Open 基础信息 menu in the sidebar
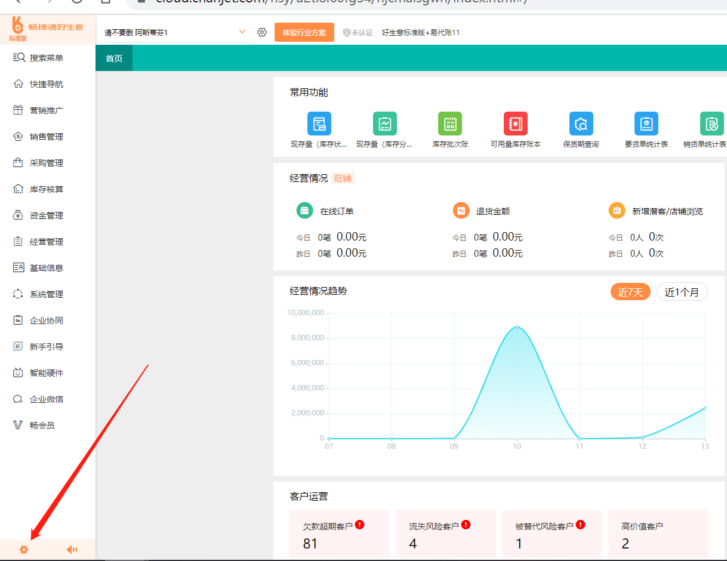The width and height of the screenshot is (727, 561). point(47,268)
